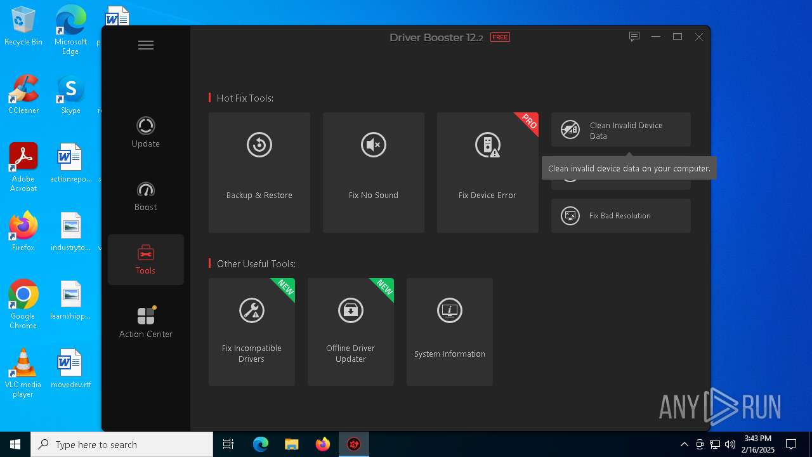Open the network icon in system tray
This screenshot has width=812, height=457.
pos(715,444)
